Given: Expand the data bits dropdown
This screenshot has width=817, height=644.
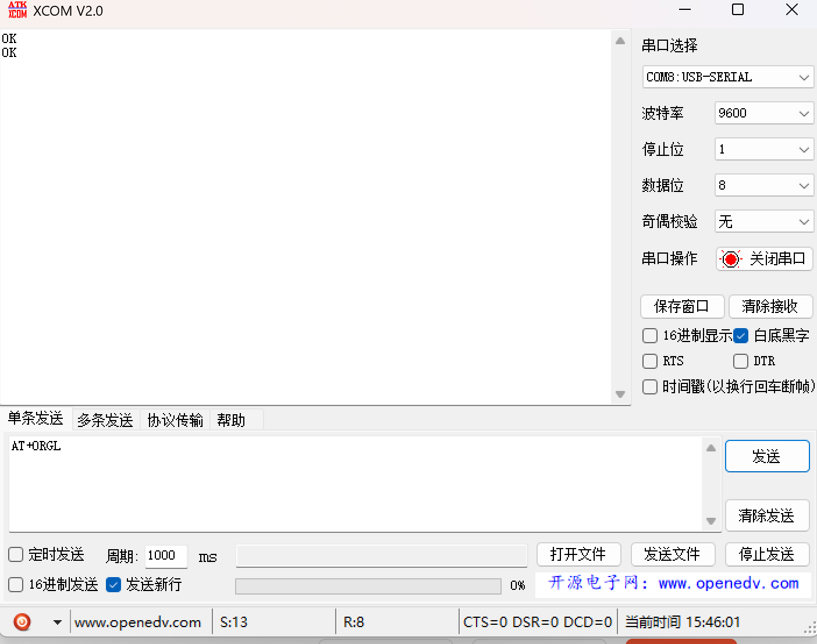Looking at the screenshot, I should (764, 185).
